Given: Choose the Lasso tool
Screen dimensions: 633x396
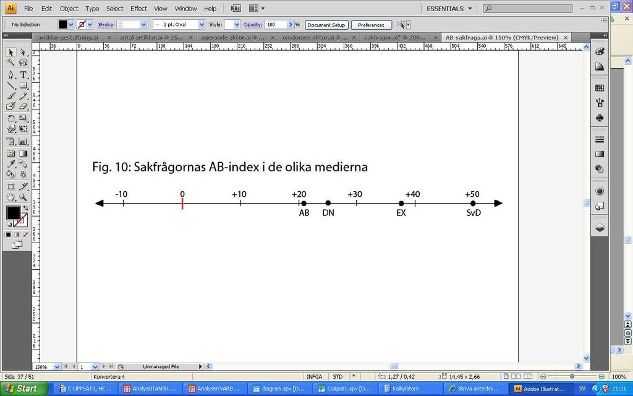Looking at the screenshot, I should point(23,62).
